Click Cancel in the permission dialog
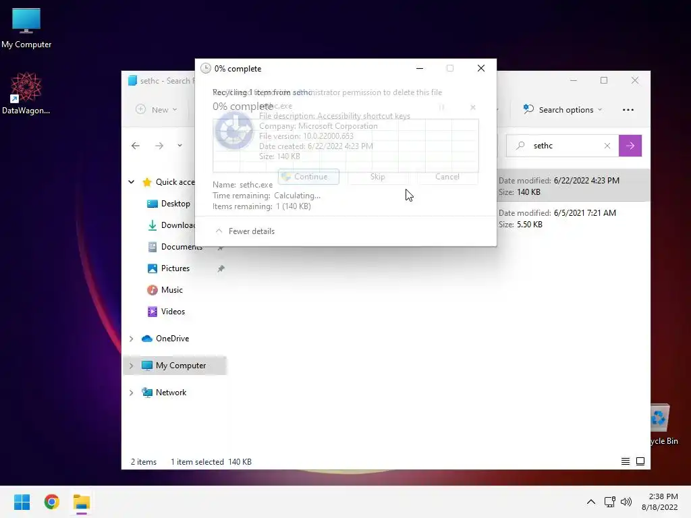The width and height of the screenshot is (691, 518). [x=447, y=177]
